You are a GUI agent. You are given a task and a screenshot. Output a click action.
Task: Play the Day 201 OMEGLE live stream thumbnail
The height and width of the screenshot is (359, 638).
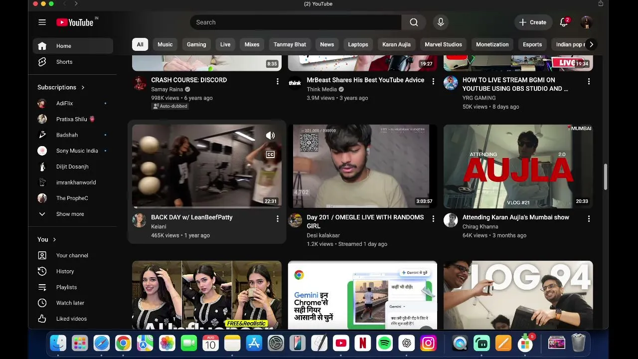tap(362, 167)
